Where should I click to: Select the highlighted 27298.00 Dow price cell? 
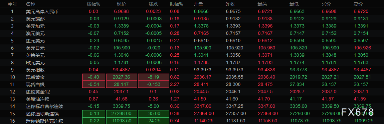click(121, 114)
